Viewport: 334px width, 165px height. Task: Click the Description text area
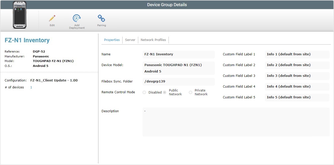[236, 122]
